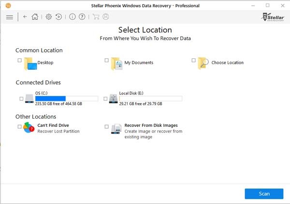Click the My Documents folder icon
290x204 pixels.
(116, 64)
